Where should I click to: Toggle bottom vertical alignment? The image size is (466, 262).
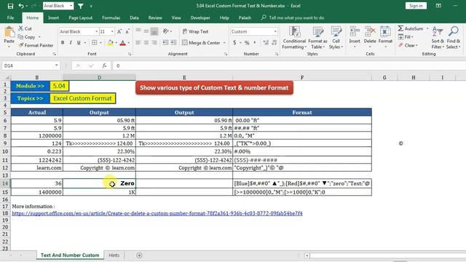tap(154, 31)
